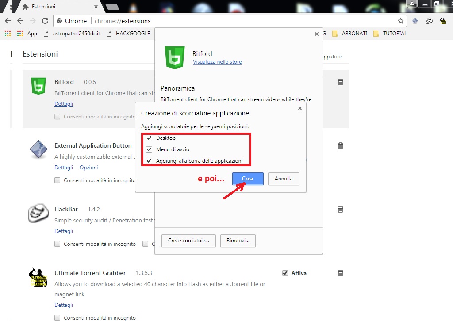Toggle Attiva checkbox for Ultimate Torrent Grabber
Screen dimensions: 453x321
pos(285,273)
